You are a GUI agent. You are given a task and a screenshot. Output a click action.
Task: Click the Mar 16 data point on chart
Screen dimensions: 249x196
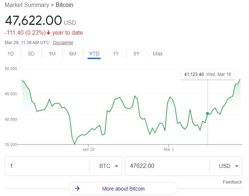(207, 114)
